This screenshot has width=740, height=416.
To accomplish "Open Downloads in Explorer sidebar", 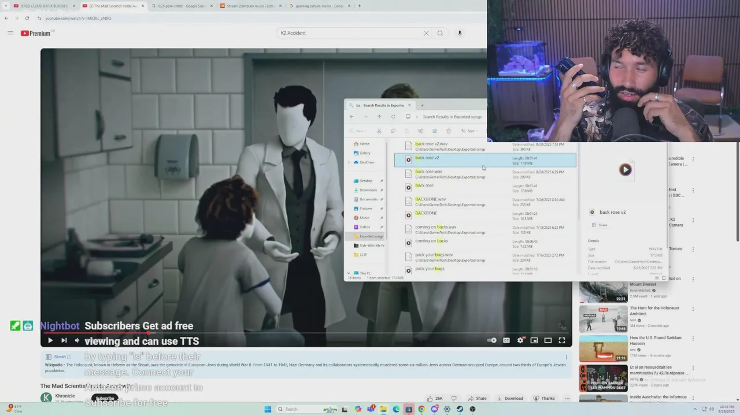I will click(x=365, y=190).
